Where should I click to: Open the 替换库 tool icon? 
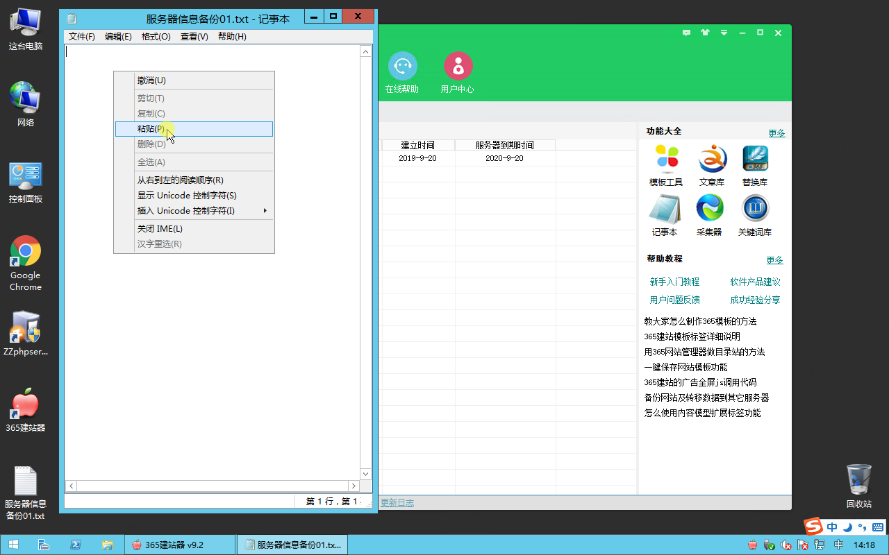point(755,159)
